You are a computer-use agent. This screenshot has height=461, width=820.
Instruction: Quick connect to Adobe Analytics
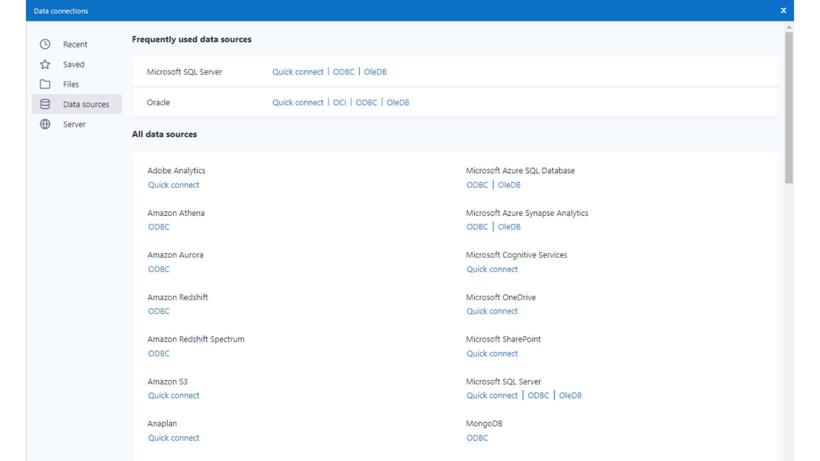pyautogui.click(x=173, y=185)
